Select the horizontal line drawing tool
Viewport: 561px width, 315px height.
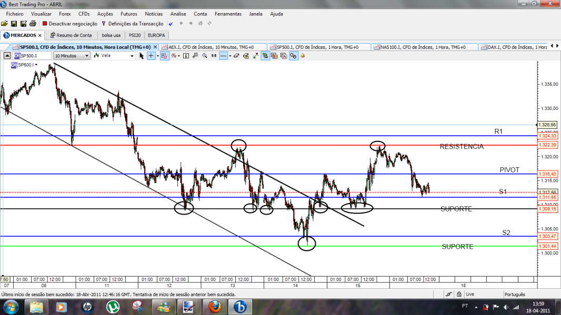(x=223, y=56)
